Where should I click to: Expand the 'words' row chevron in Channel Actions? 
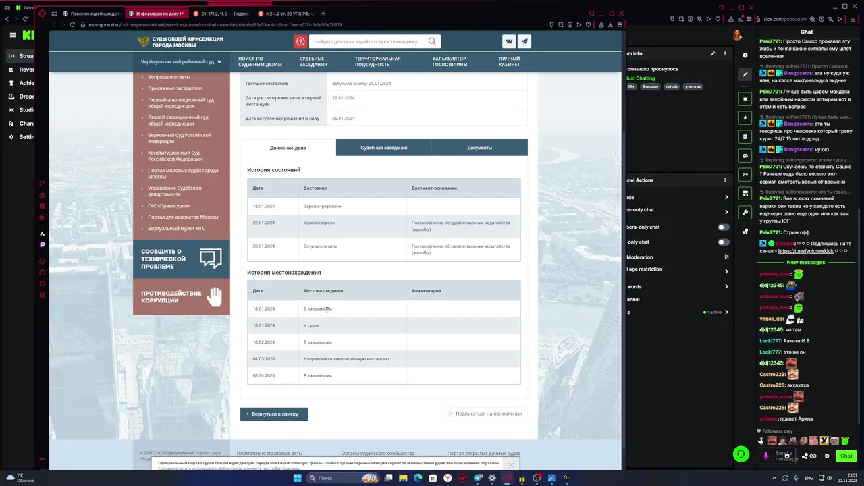(x=726, y=286)
